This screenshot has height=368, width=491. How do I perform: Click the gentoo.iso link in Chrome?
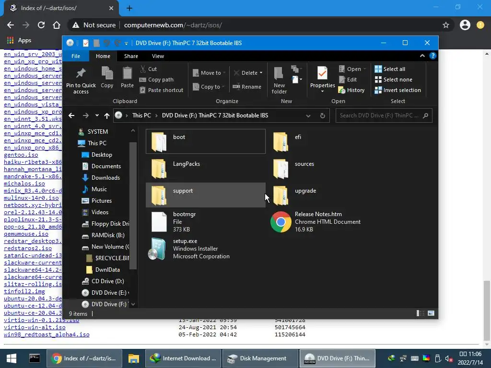click(21, 155)
